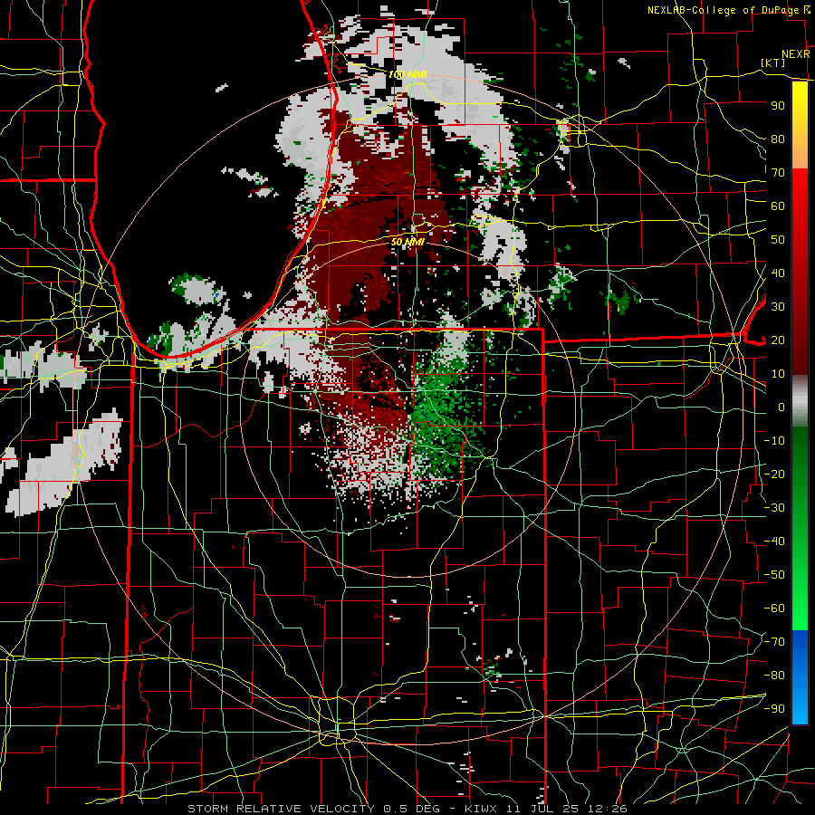
Task: Click the 60 value on velocity scale
Action: coord(778,206)
